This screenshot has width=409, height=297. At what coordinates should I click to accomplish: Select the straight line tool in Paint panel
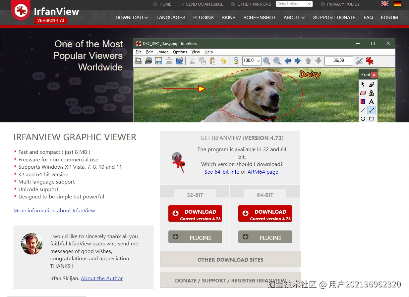[x=363, y=110]
